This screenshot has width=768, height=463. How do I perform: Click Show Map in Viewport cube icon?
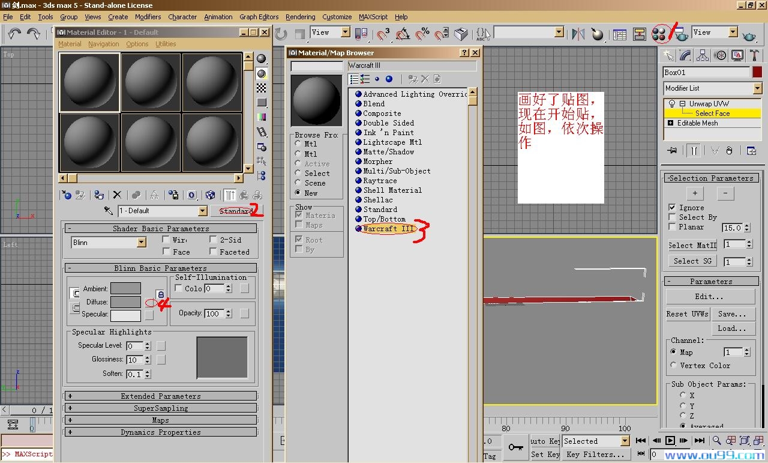coord(210,195)
